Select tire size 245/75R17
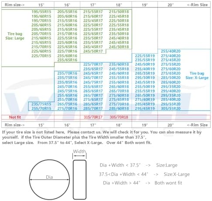 [93, 82]
